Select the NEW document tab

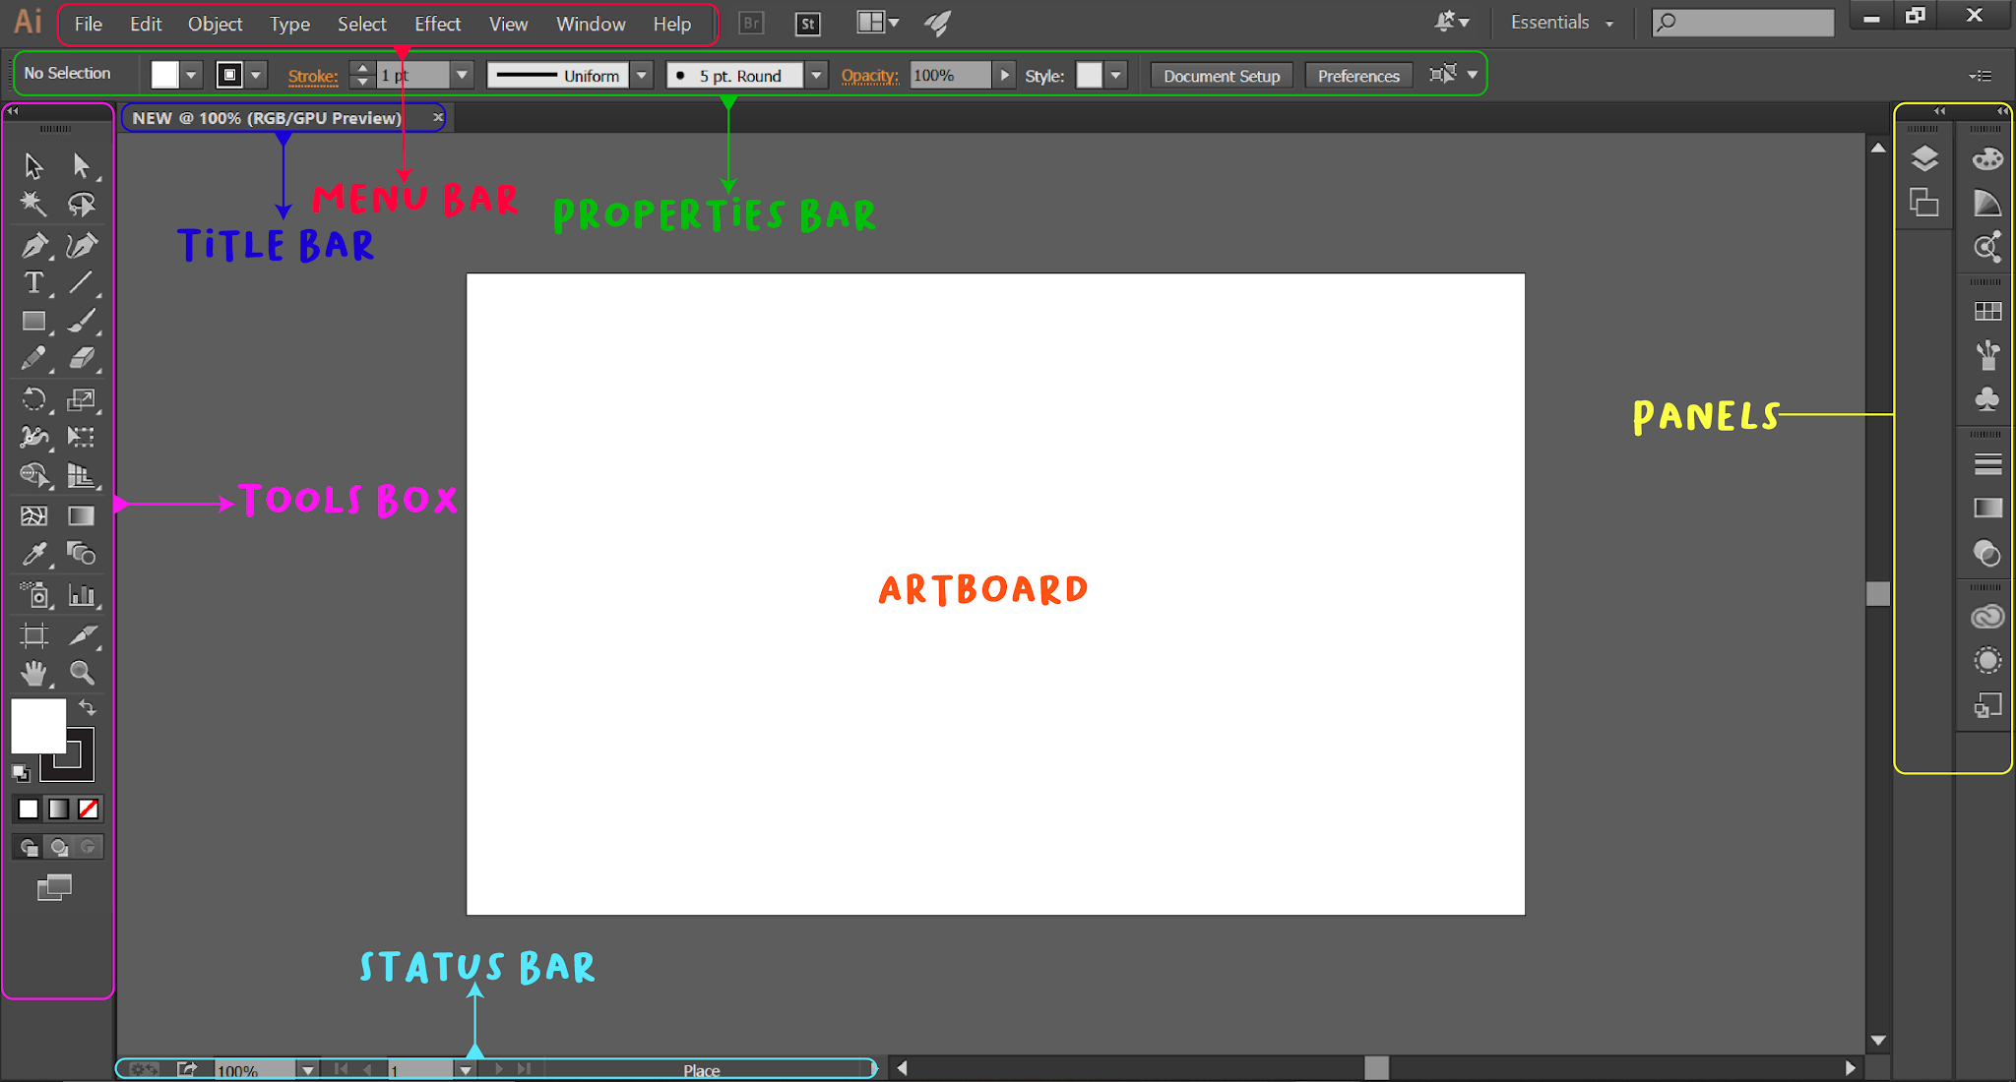266,117
